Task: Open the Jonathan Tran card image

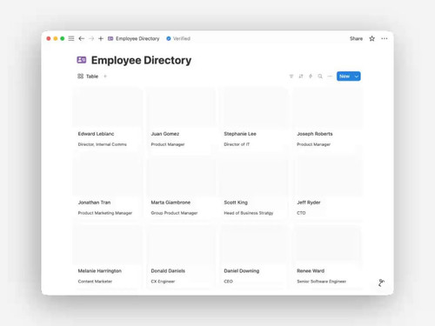Action: 107,176
